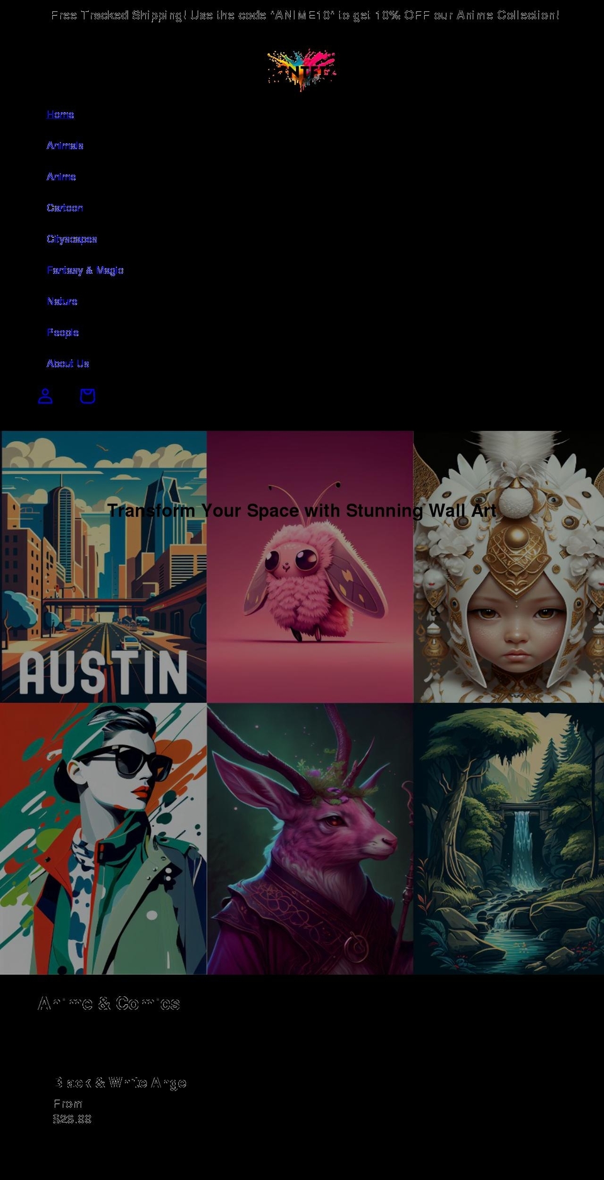Browse the Cityscapes category
604x1180 pixels.
[72, 239]
